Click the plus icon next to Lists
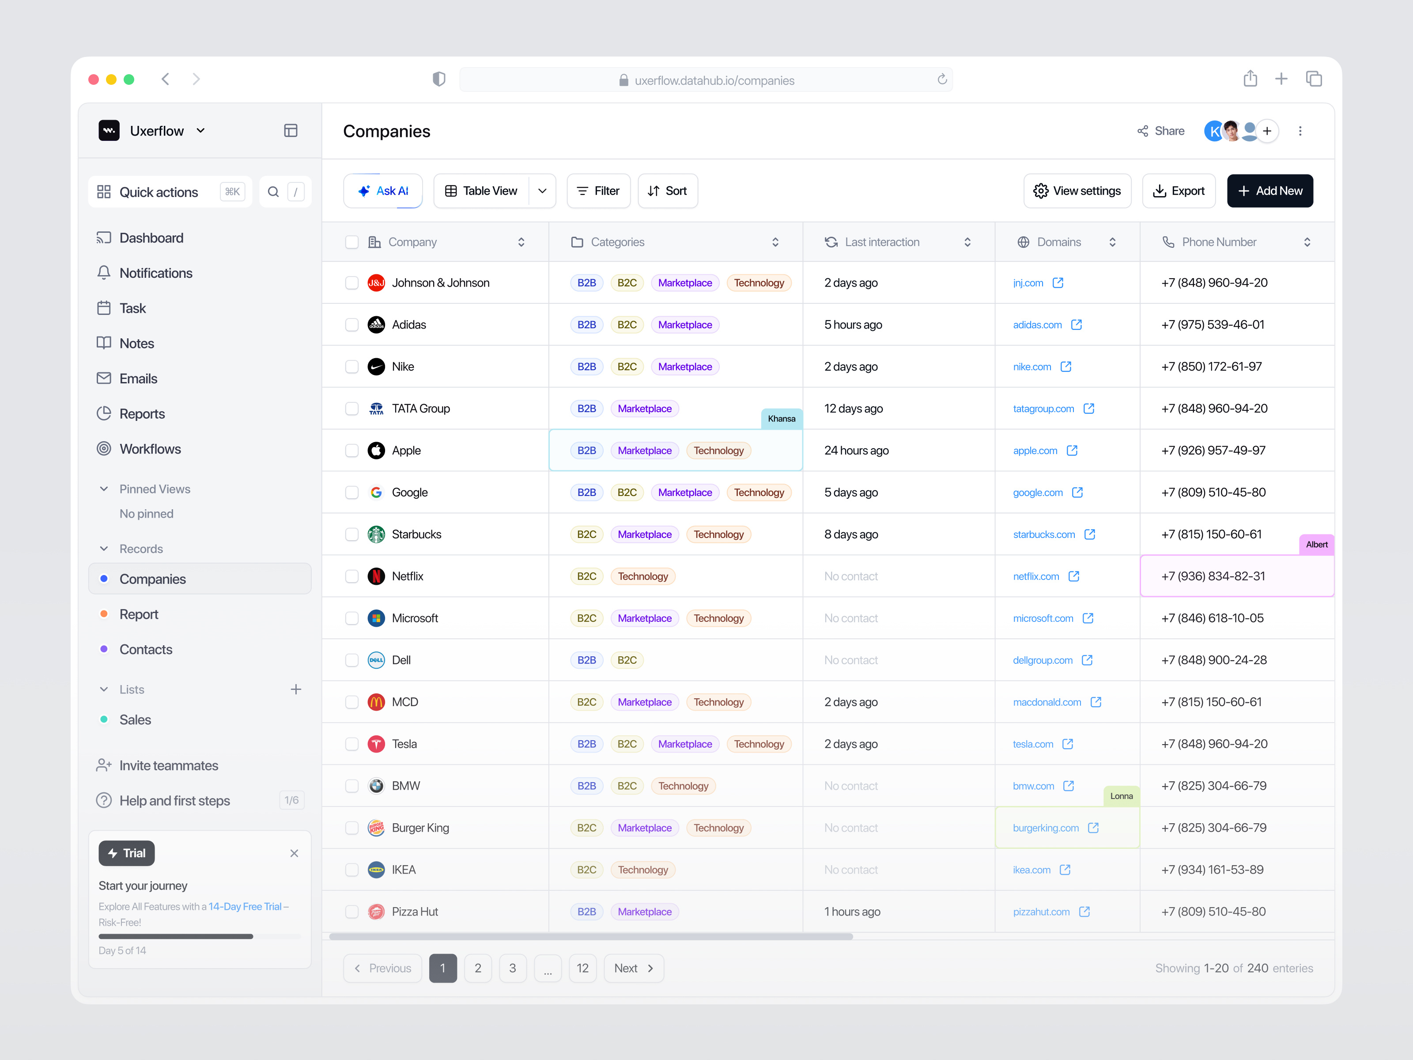Viewport: 1413px width, 1060px height. (296, 689)
